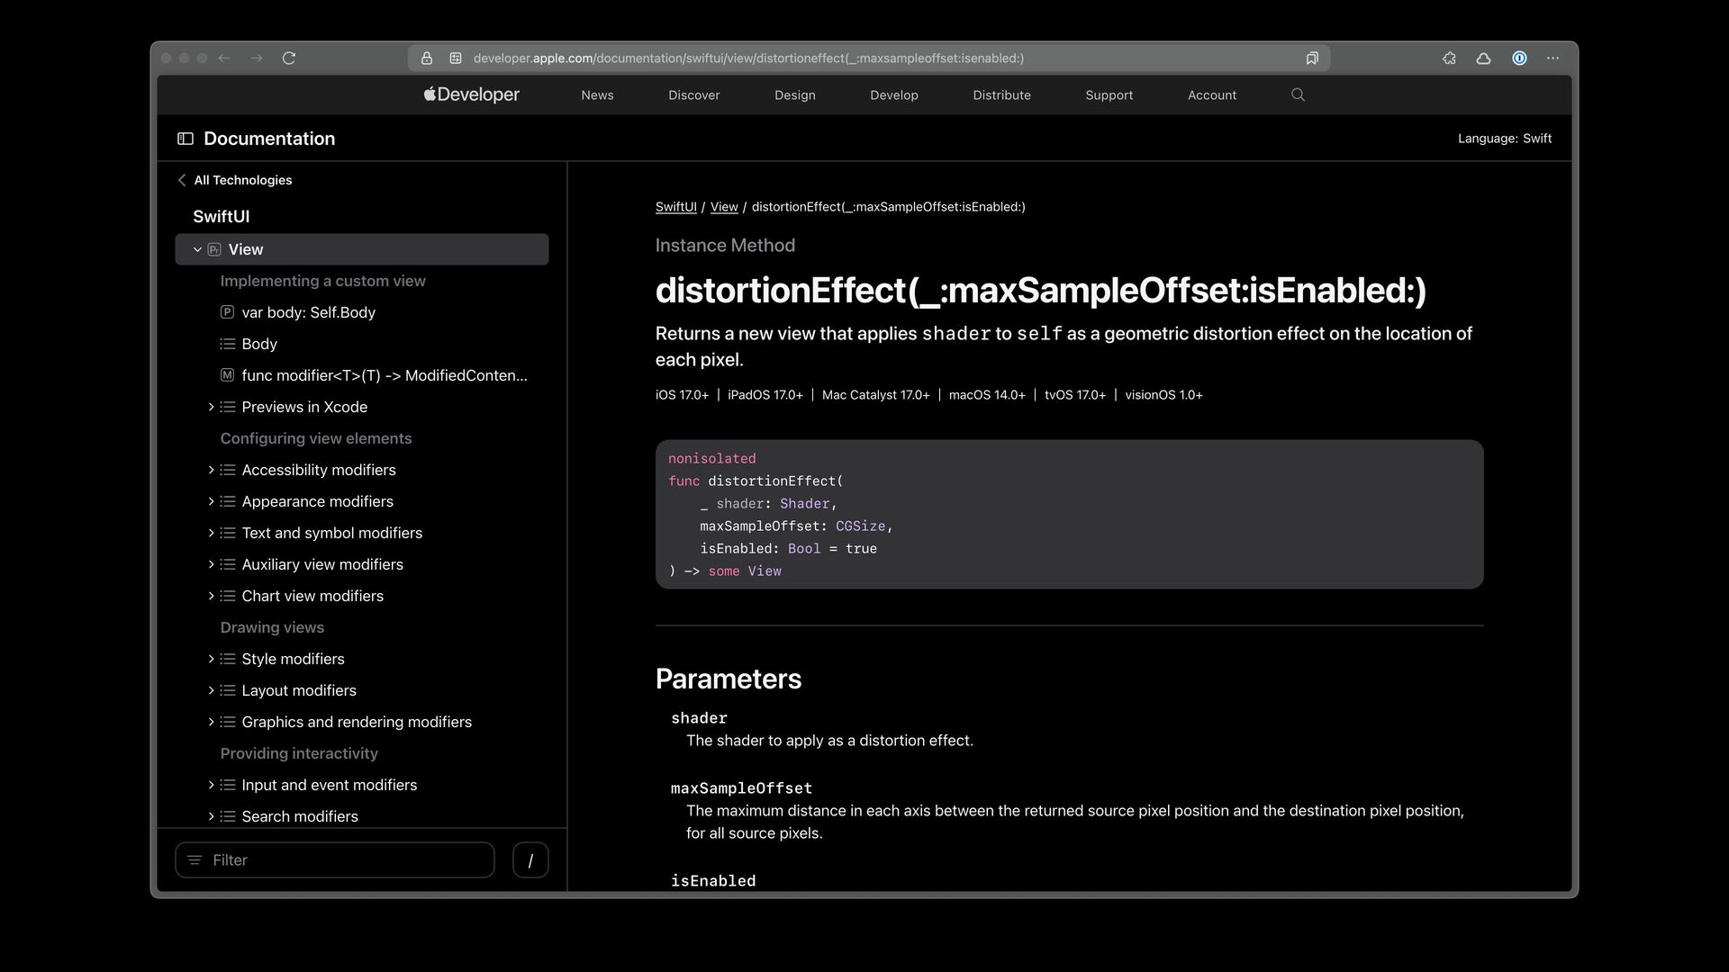1729x972 pixels.
Task: Click the browser address bar URL
Action: [x=748, y=58]
